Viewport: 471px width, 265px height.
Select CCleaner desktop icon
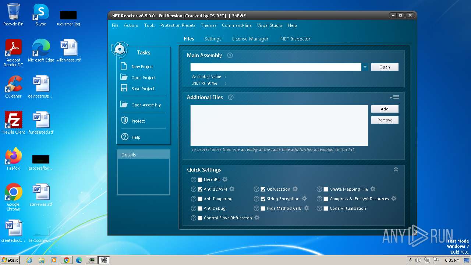pos(13,87)
